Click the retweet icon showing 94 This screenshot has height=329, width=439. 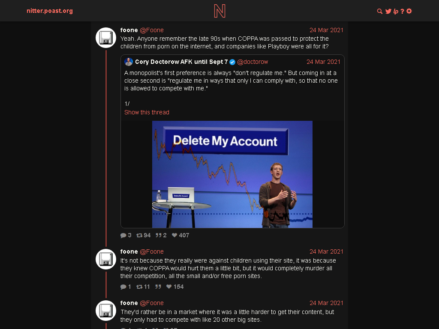[x=139, y=235]
